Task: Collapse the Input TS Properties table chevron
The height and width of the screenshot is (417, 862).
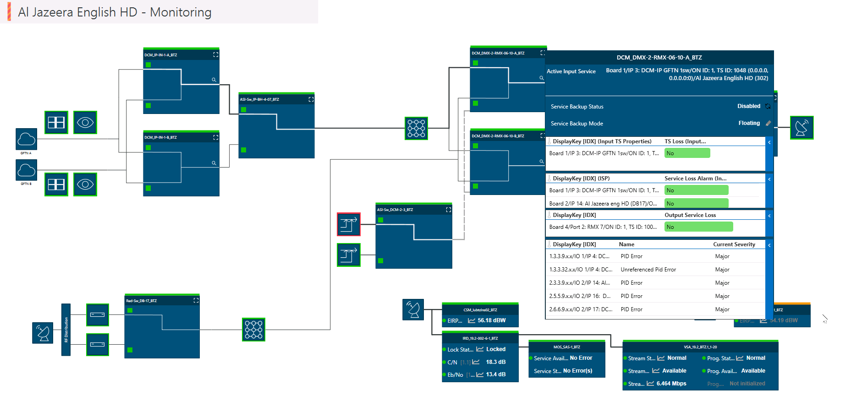Action: tap(769, 142)
